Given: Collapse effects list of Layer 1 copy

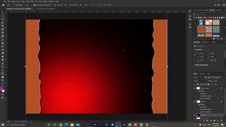Looking at the screenshot, I should click(224, 88).
